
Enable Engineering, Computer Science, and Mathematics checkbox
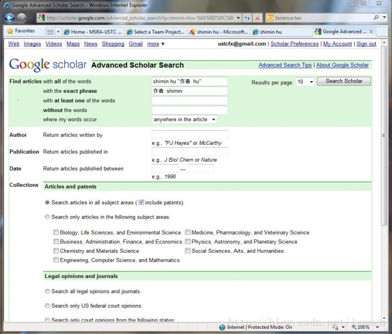coord(56,260)
